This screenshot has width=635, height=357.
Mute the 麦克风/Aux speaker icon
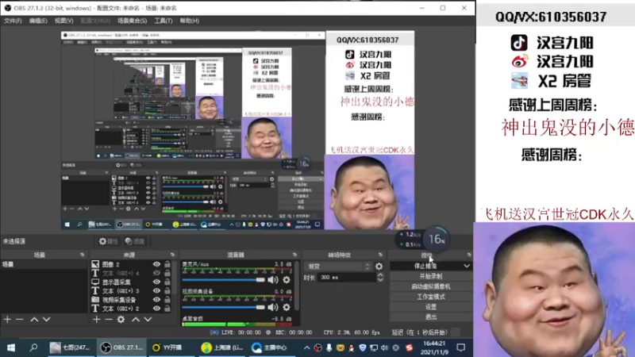point(273,280)
